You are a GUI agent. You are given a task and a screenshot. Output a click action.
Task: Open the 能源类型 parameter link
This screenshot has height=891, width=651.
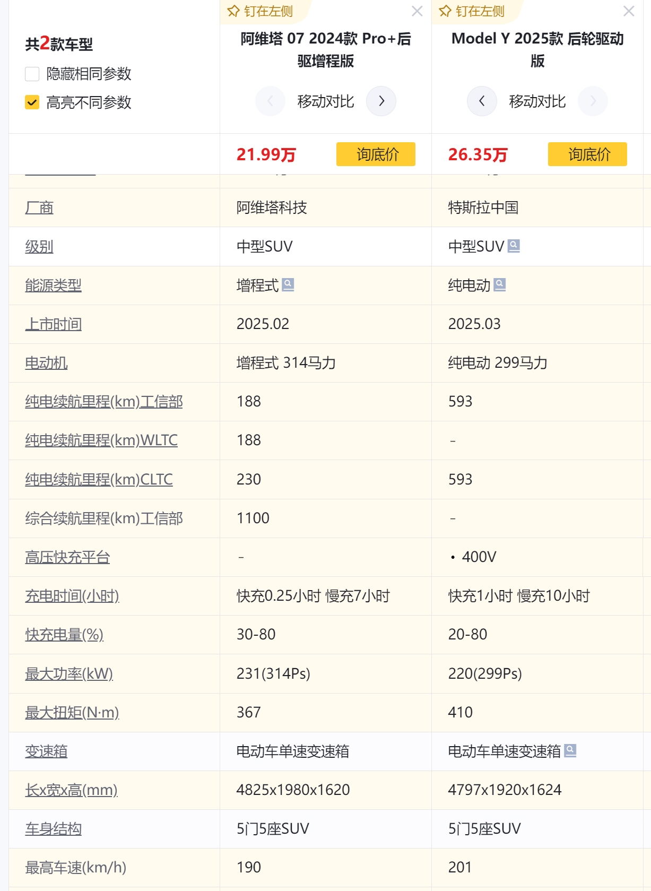pos(53,285)
